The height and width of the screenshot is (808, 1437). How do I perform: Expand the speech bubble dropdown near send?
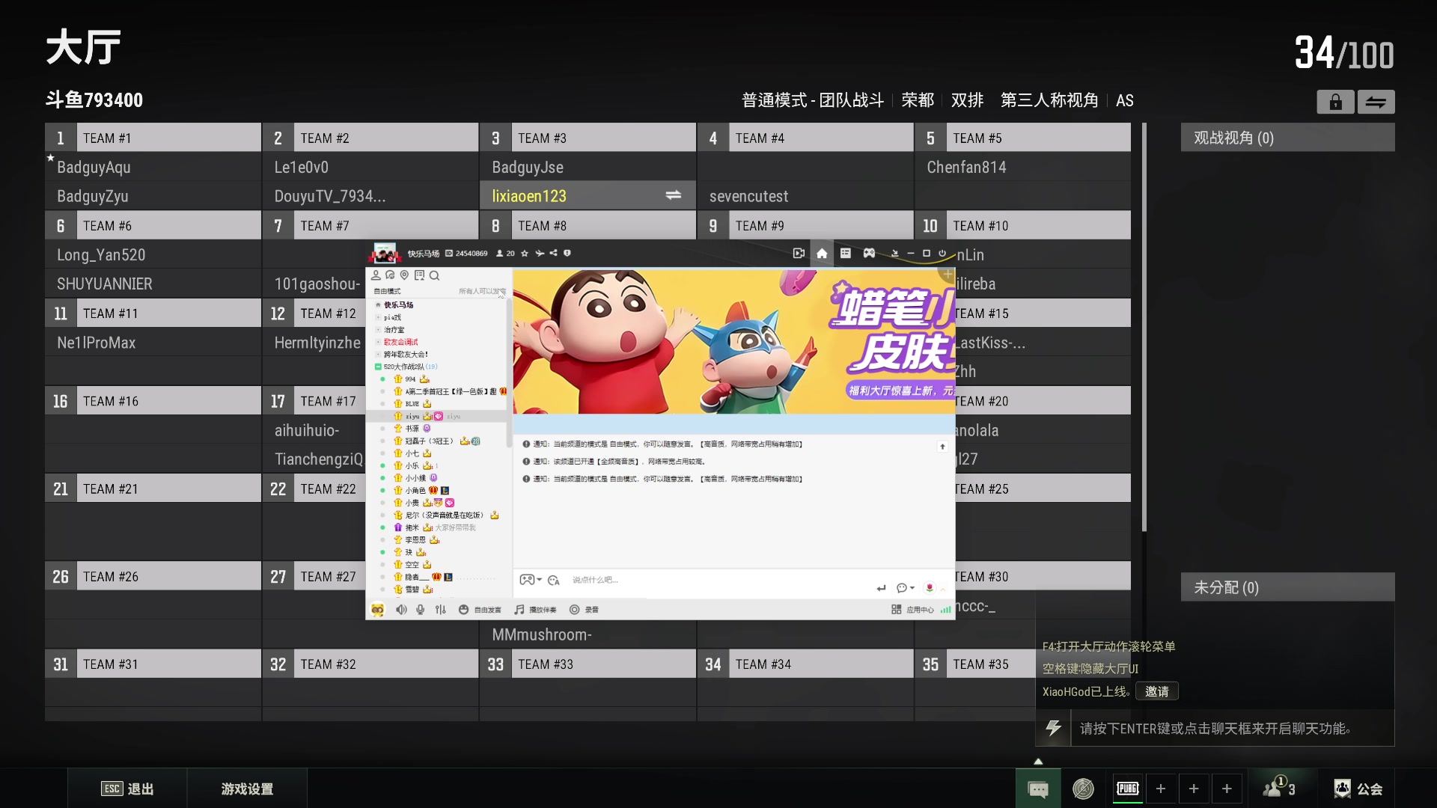(x=906, y=588)
